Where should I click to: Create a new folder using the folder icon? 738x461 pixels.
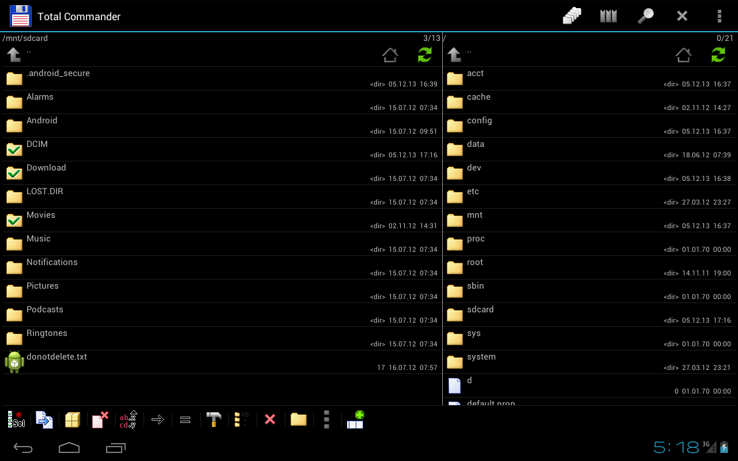298,420
